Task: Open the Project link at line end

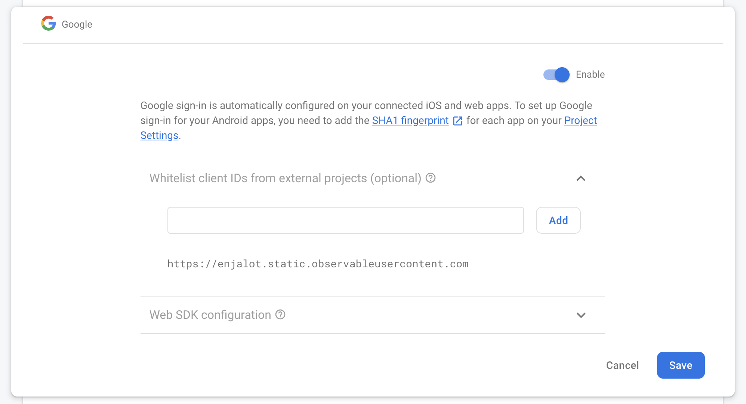Action: [x=580, y=121]
